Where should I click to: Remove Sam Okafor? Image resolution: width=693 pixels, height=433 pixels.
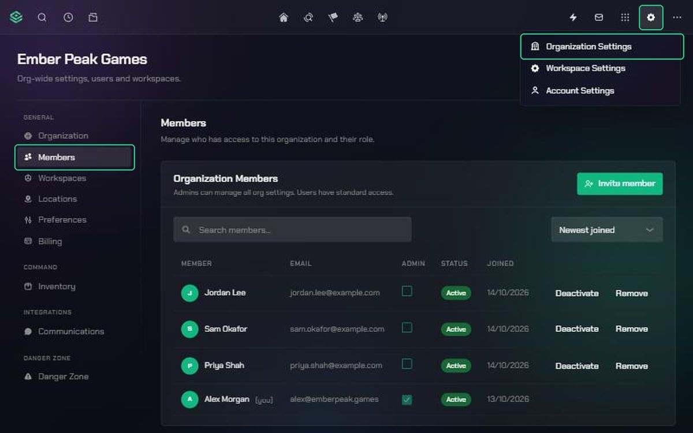pyautogui.click(x=632, y=329)
